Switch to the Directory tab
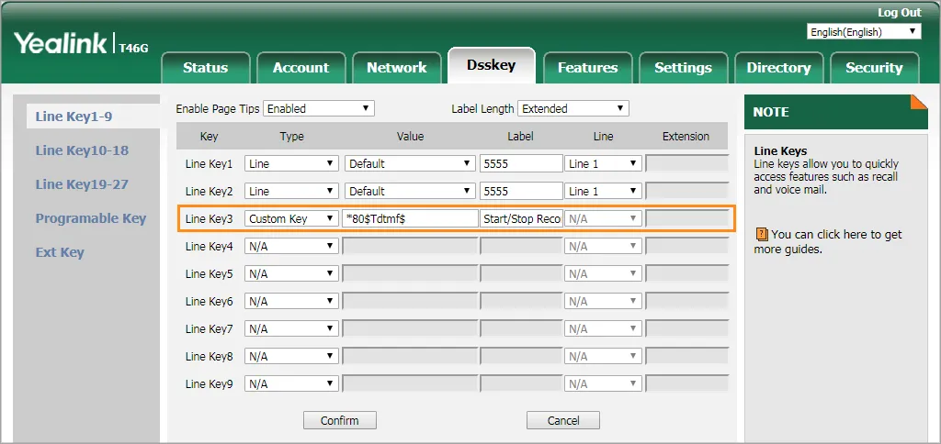The image size is (941, 444). point(778,68)
